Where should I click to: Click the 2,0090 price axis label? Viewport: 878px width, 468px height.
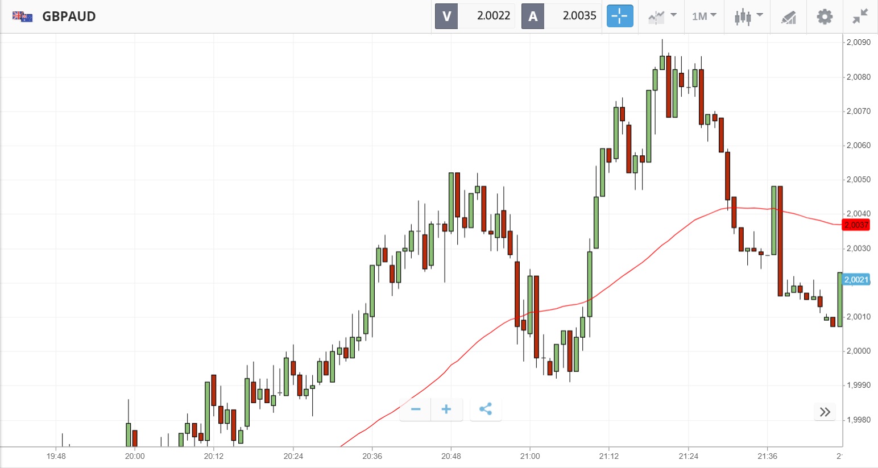(x=858, y=43)
